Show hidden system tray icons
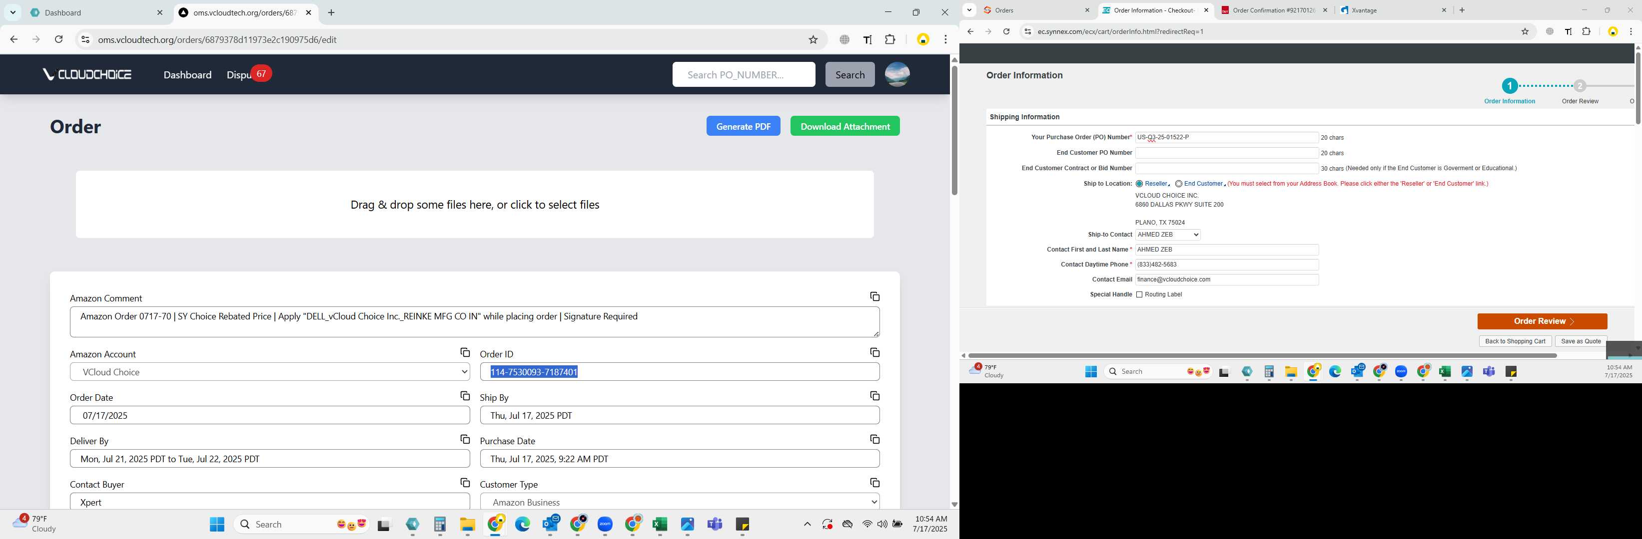This screenshot has height=539, width=1642. click(807, 525)
